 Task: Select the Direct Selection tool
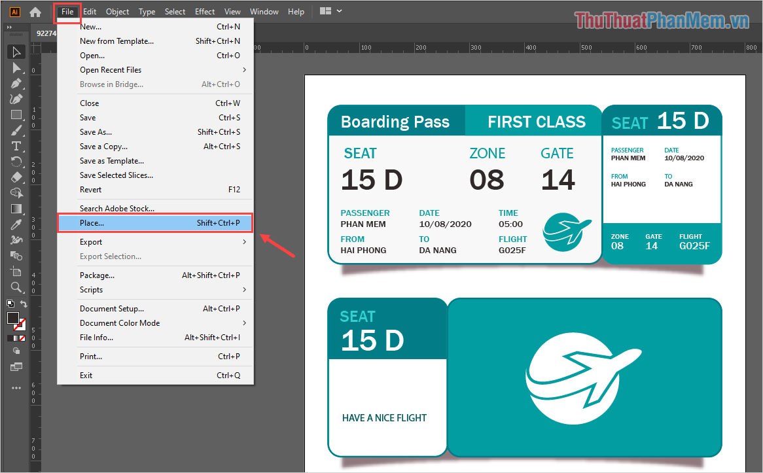coord(16,68)
